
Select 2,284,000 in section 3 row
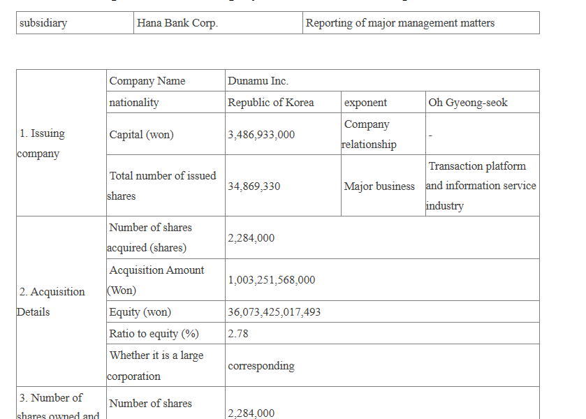[251, 413]
